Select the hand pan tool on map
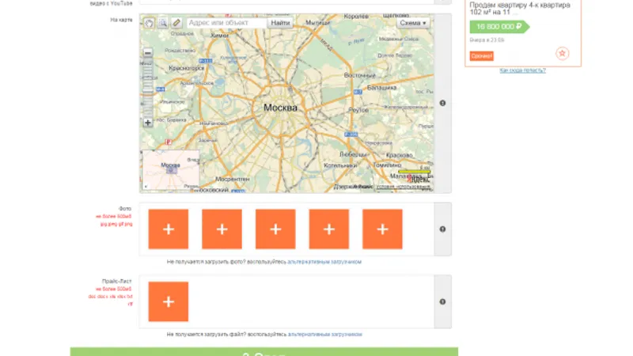The height and width of the screenshot is (356, 633). 150,23
